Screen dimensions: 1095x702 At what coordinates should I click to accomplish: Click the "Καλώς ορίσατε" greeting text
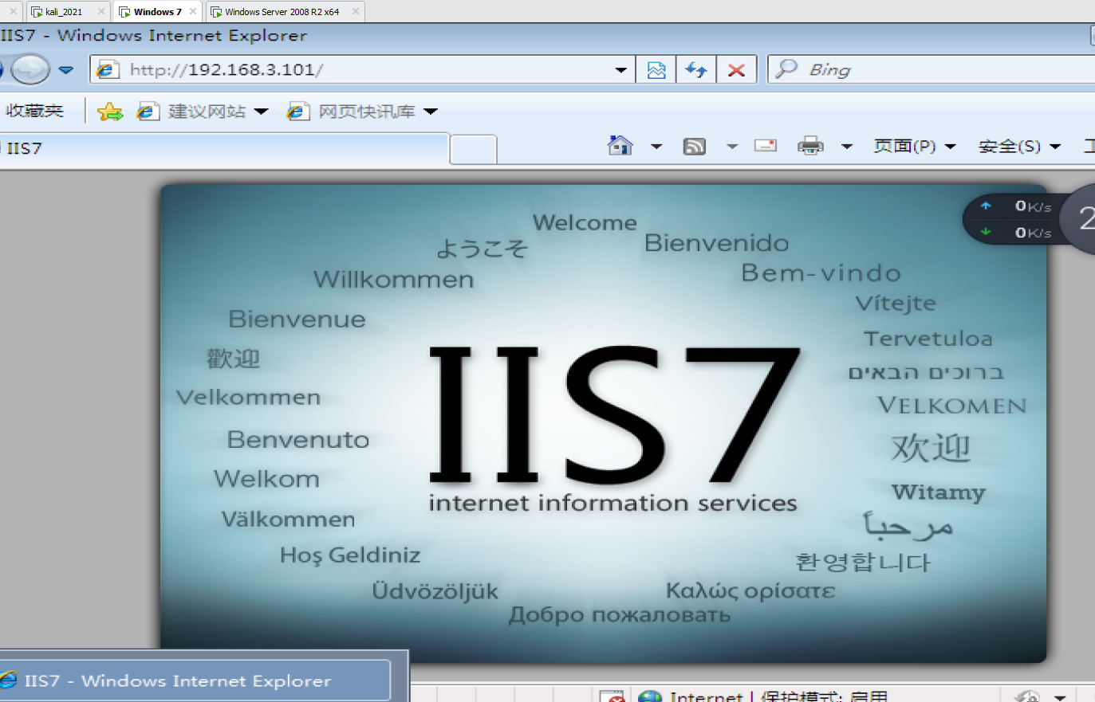pyautogui.click(x=750, y=591)
